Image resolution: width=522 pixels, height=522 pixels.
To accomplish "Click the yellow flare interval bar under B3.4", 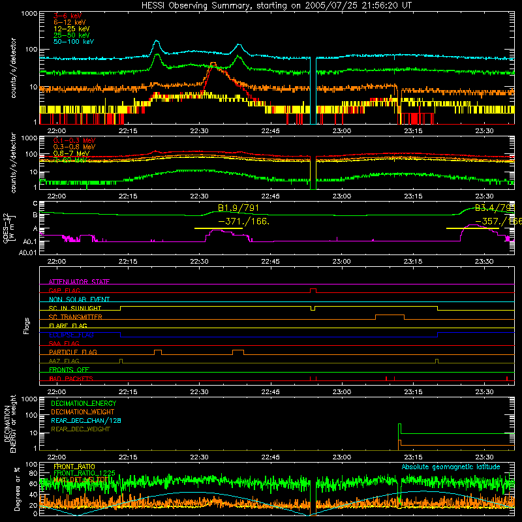I will [x=472, y=228].
